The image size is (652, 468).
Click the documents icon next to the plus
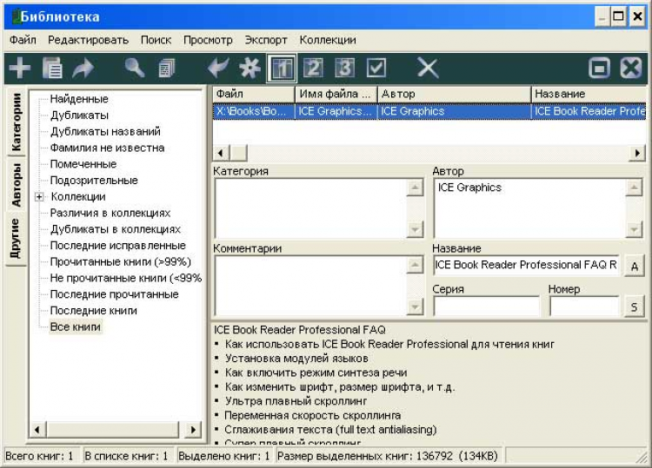(53, 68)
